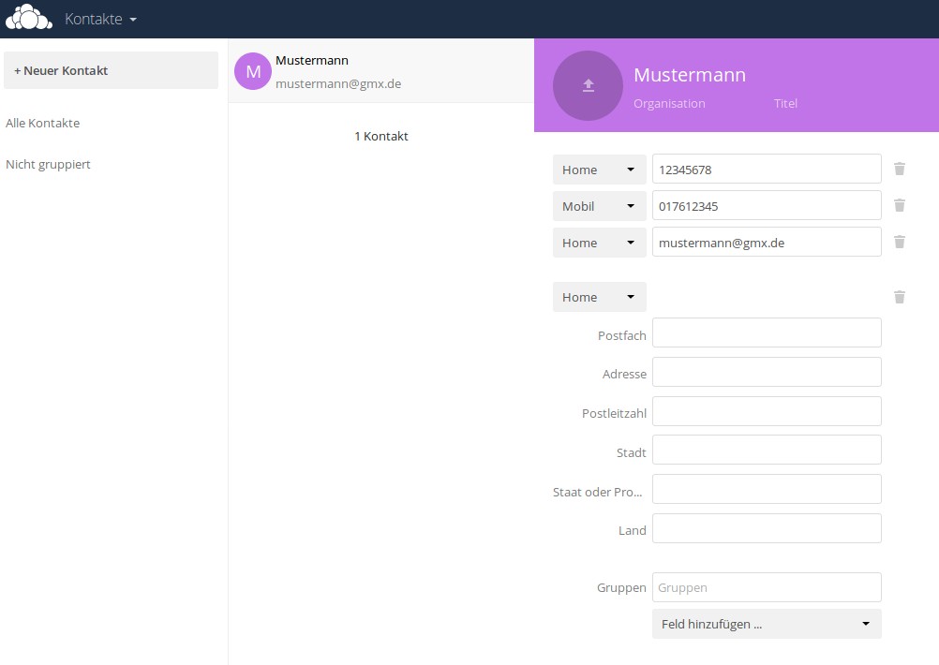Viewport: 939px width, 665px height.
Task: Upload a contact photo via arrow icon
Action: point(589,85)
